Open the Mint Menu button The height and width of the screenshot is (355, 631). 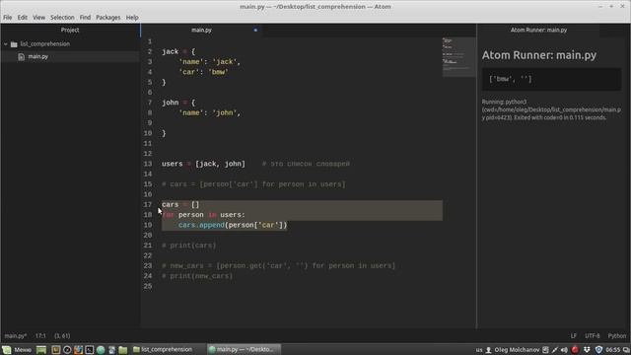[x=17, y=350]
